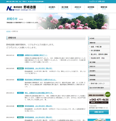Click the date text 2013.07.05
Screen dimensions: 116x121
[x=10, y=68]
